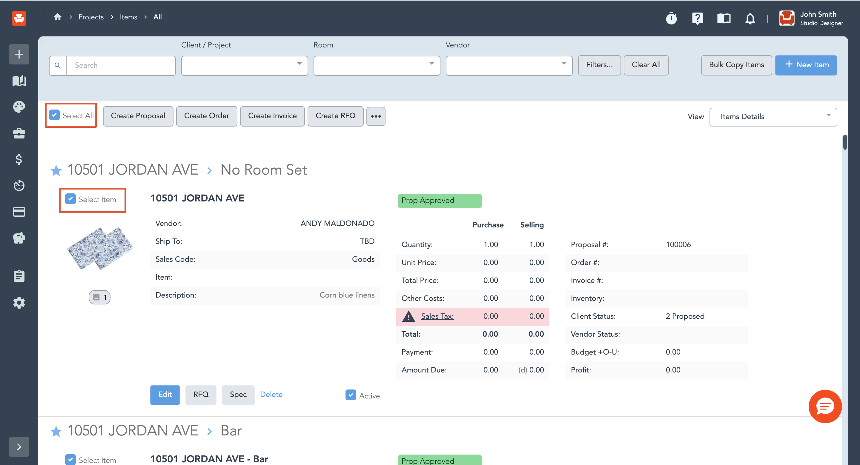The width and height of the screenshot is (860, 465).
Task: Open the sidebar settings gear icon
Action: [x=19, y=303]
